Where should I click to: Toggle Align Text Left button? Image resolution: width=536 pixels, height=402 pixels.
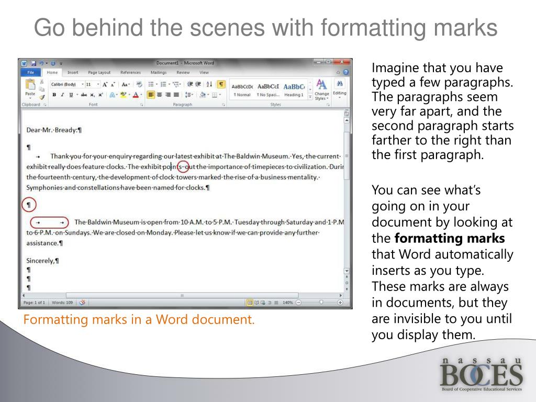151,95
